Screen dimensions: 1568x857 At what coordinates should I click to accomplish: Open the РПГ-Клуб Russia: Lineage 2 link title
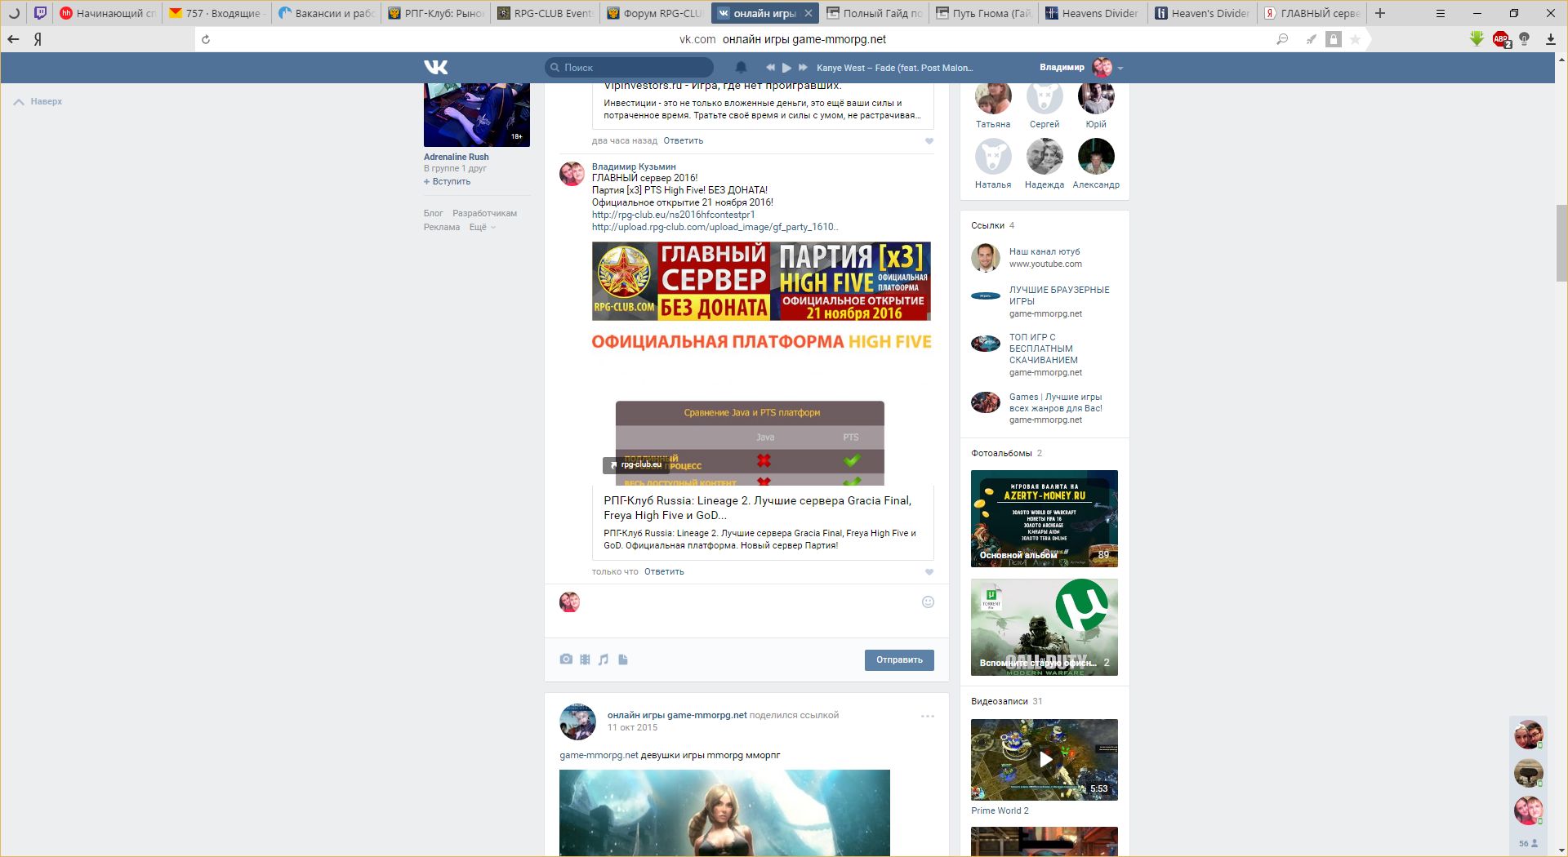tap(757, 508)
